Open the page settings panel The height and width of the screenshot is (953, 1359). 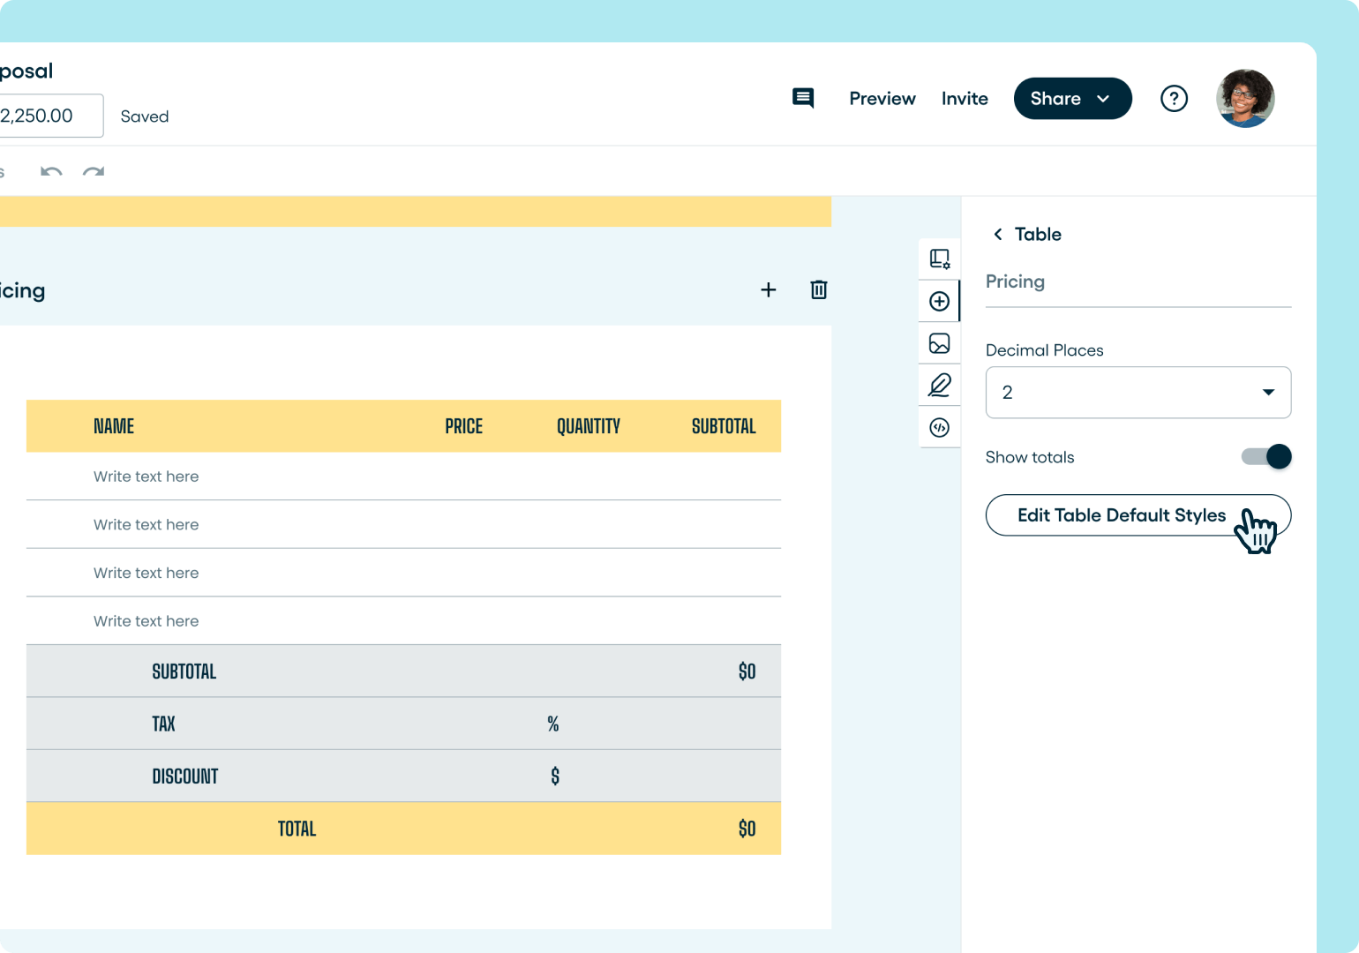939,258
